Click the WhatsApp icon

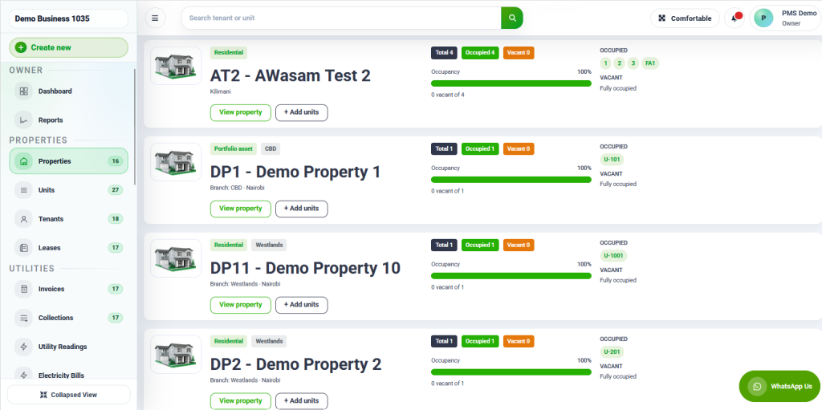757,387
